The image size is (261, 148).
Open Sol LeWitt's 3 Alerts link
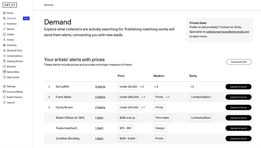pos(100,87)
